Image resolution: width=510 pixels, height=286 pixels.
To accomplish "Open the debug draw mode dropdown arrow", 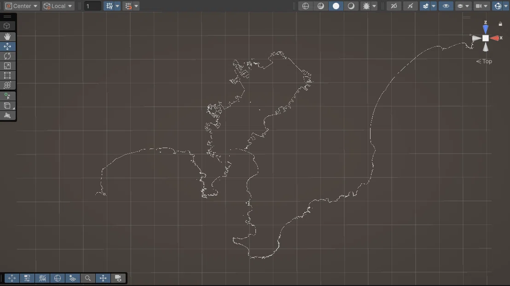I will click(x=374, y=6).
